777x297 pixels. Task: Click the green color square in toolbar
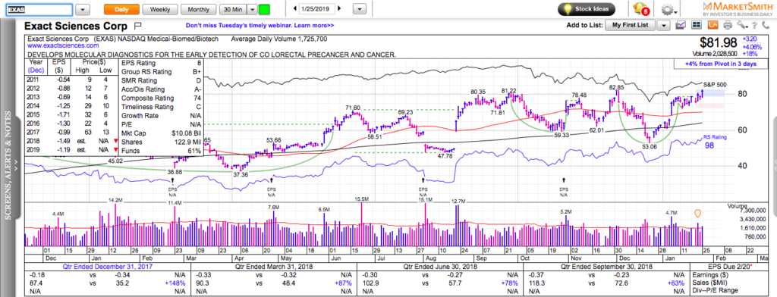(x=265, y=9)
